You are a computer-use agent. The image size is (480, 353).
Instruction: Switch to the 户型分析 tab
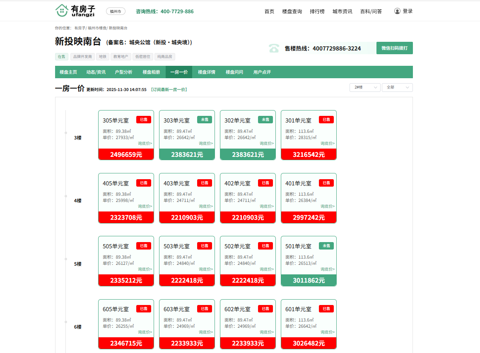(123, 72)
